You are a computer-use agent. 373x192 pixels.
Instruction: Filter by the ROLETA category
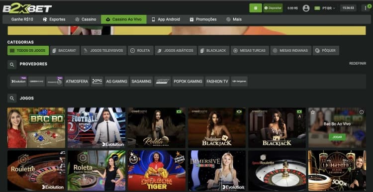pos(141,50)
